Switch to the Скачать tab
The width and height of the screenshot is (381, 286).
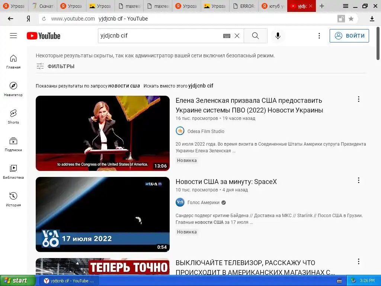coord(43,6)
